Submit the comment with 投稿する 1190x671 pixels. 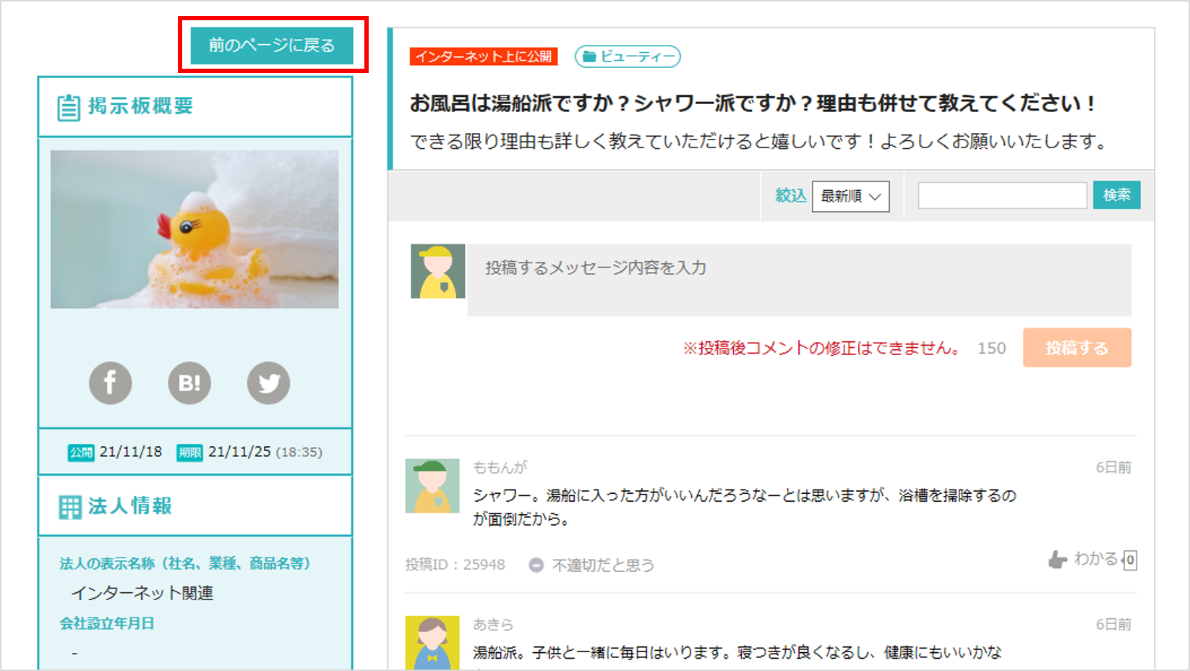[1076, 348]
